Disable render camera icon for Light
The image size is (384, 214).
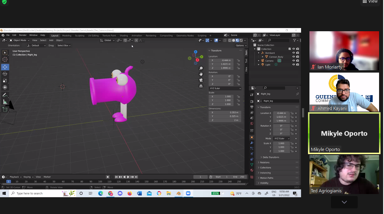pos(298,64)
